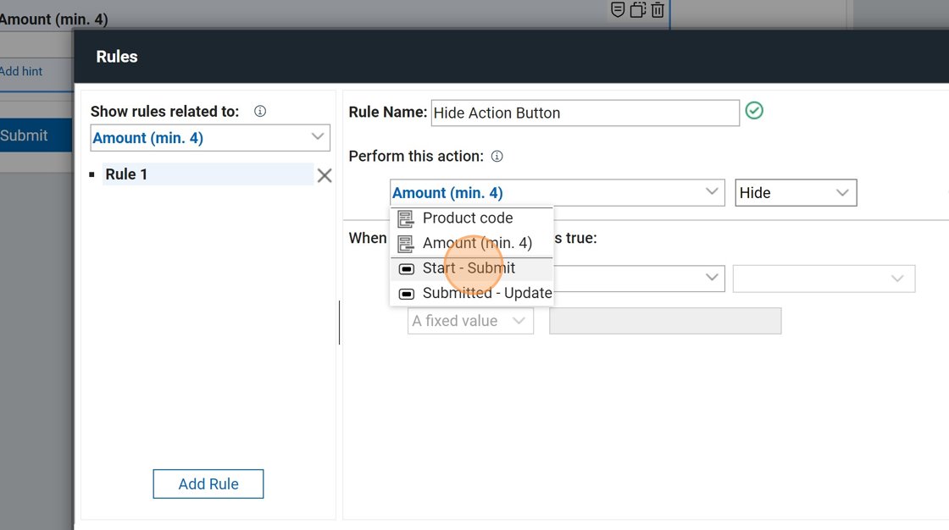
Task: Select 'Product code' list option
Action: coord(468,218)
